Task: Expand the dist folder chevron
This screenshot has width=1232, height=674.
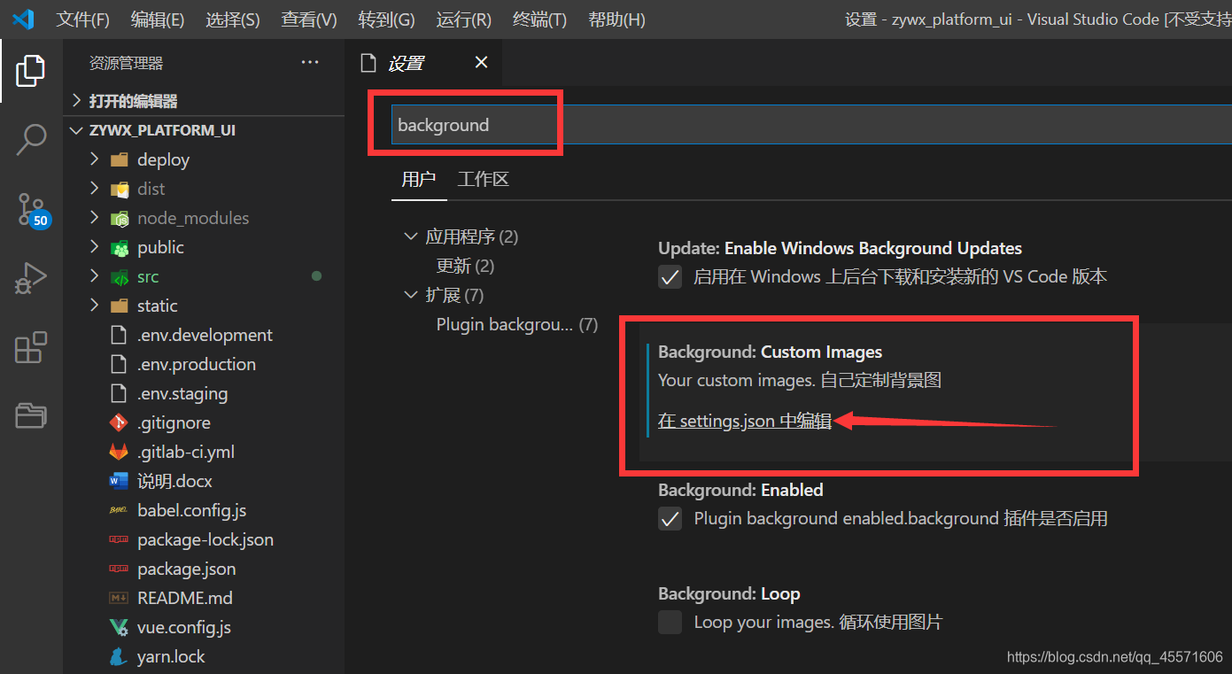Action: 95,189
